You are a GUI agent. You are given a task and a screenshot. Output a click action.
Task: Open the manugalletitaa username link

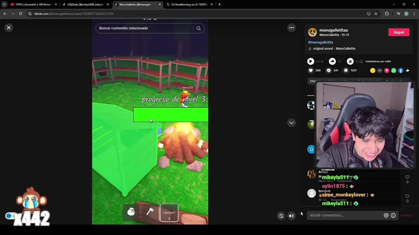pos(334,30)
